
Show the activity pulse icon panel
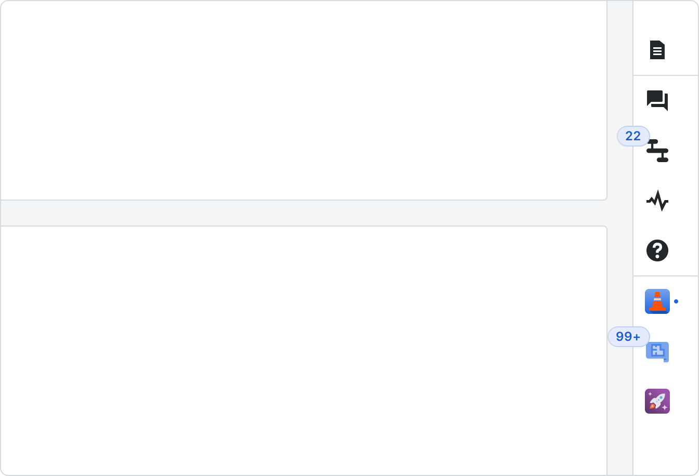coord(657,201)
